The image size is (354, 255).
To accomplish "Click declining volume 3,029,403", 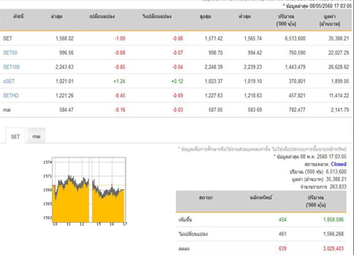I will pos(334,249).
